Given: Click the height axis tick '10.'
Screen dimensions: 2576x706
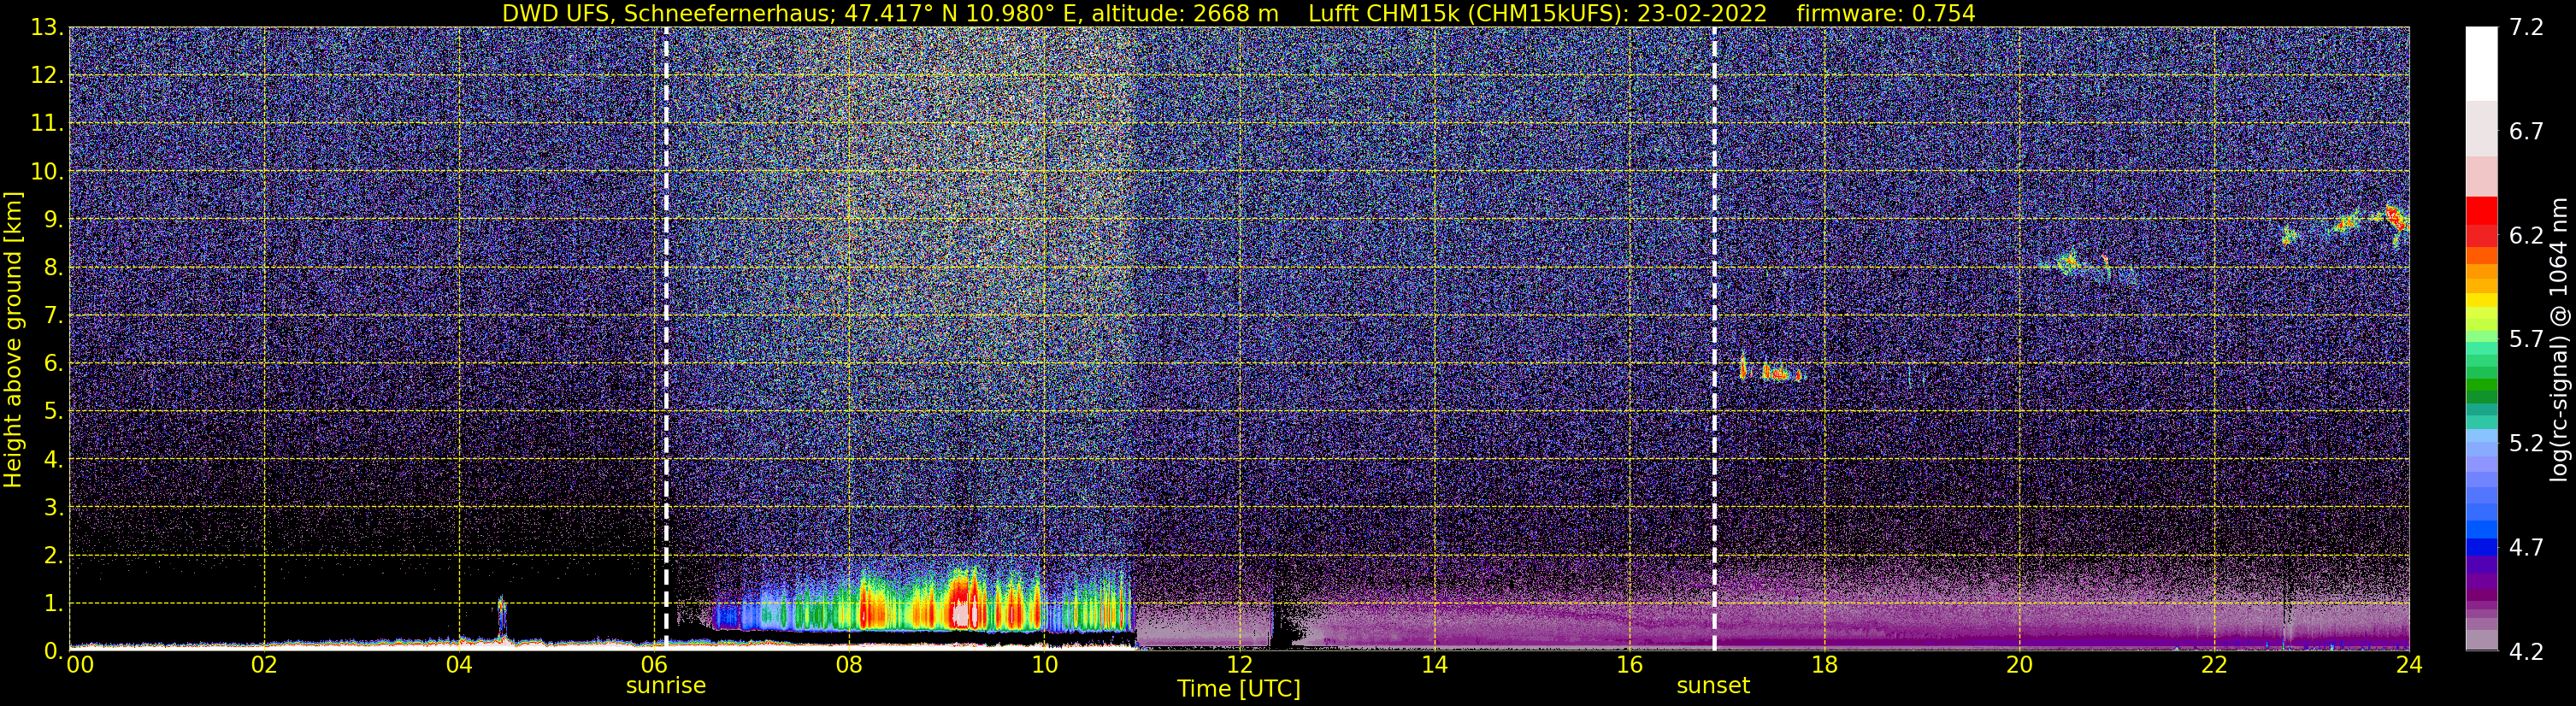Looking at the screenshot, I should tap(47, 172).
